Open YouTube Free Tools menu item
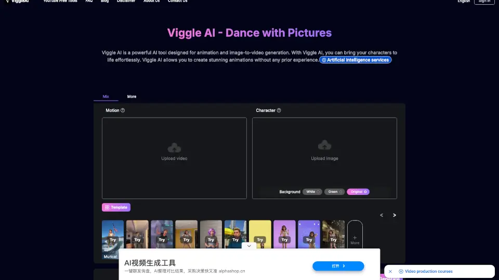 coord(60,1)
